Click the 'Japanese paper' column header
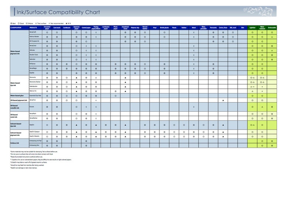 pos(76,28)
